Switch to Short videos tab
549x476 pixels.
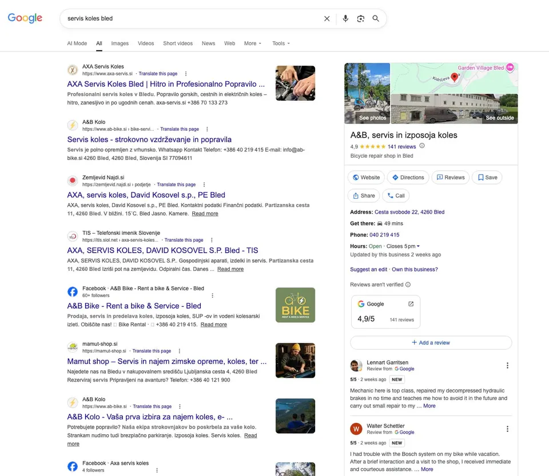point(178,43)
